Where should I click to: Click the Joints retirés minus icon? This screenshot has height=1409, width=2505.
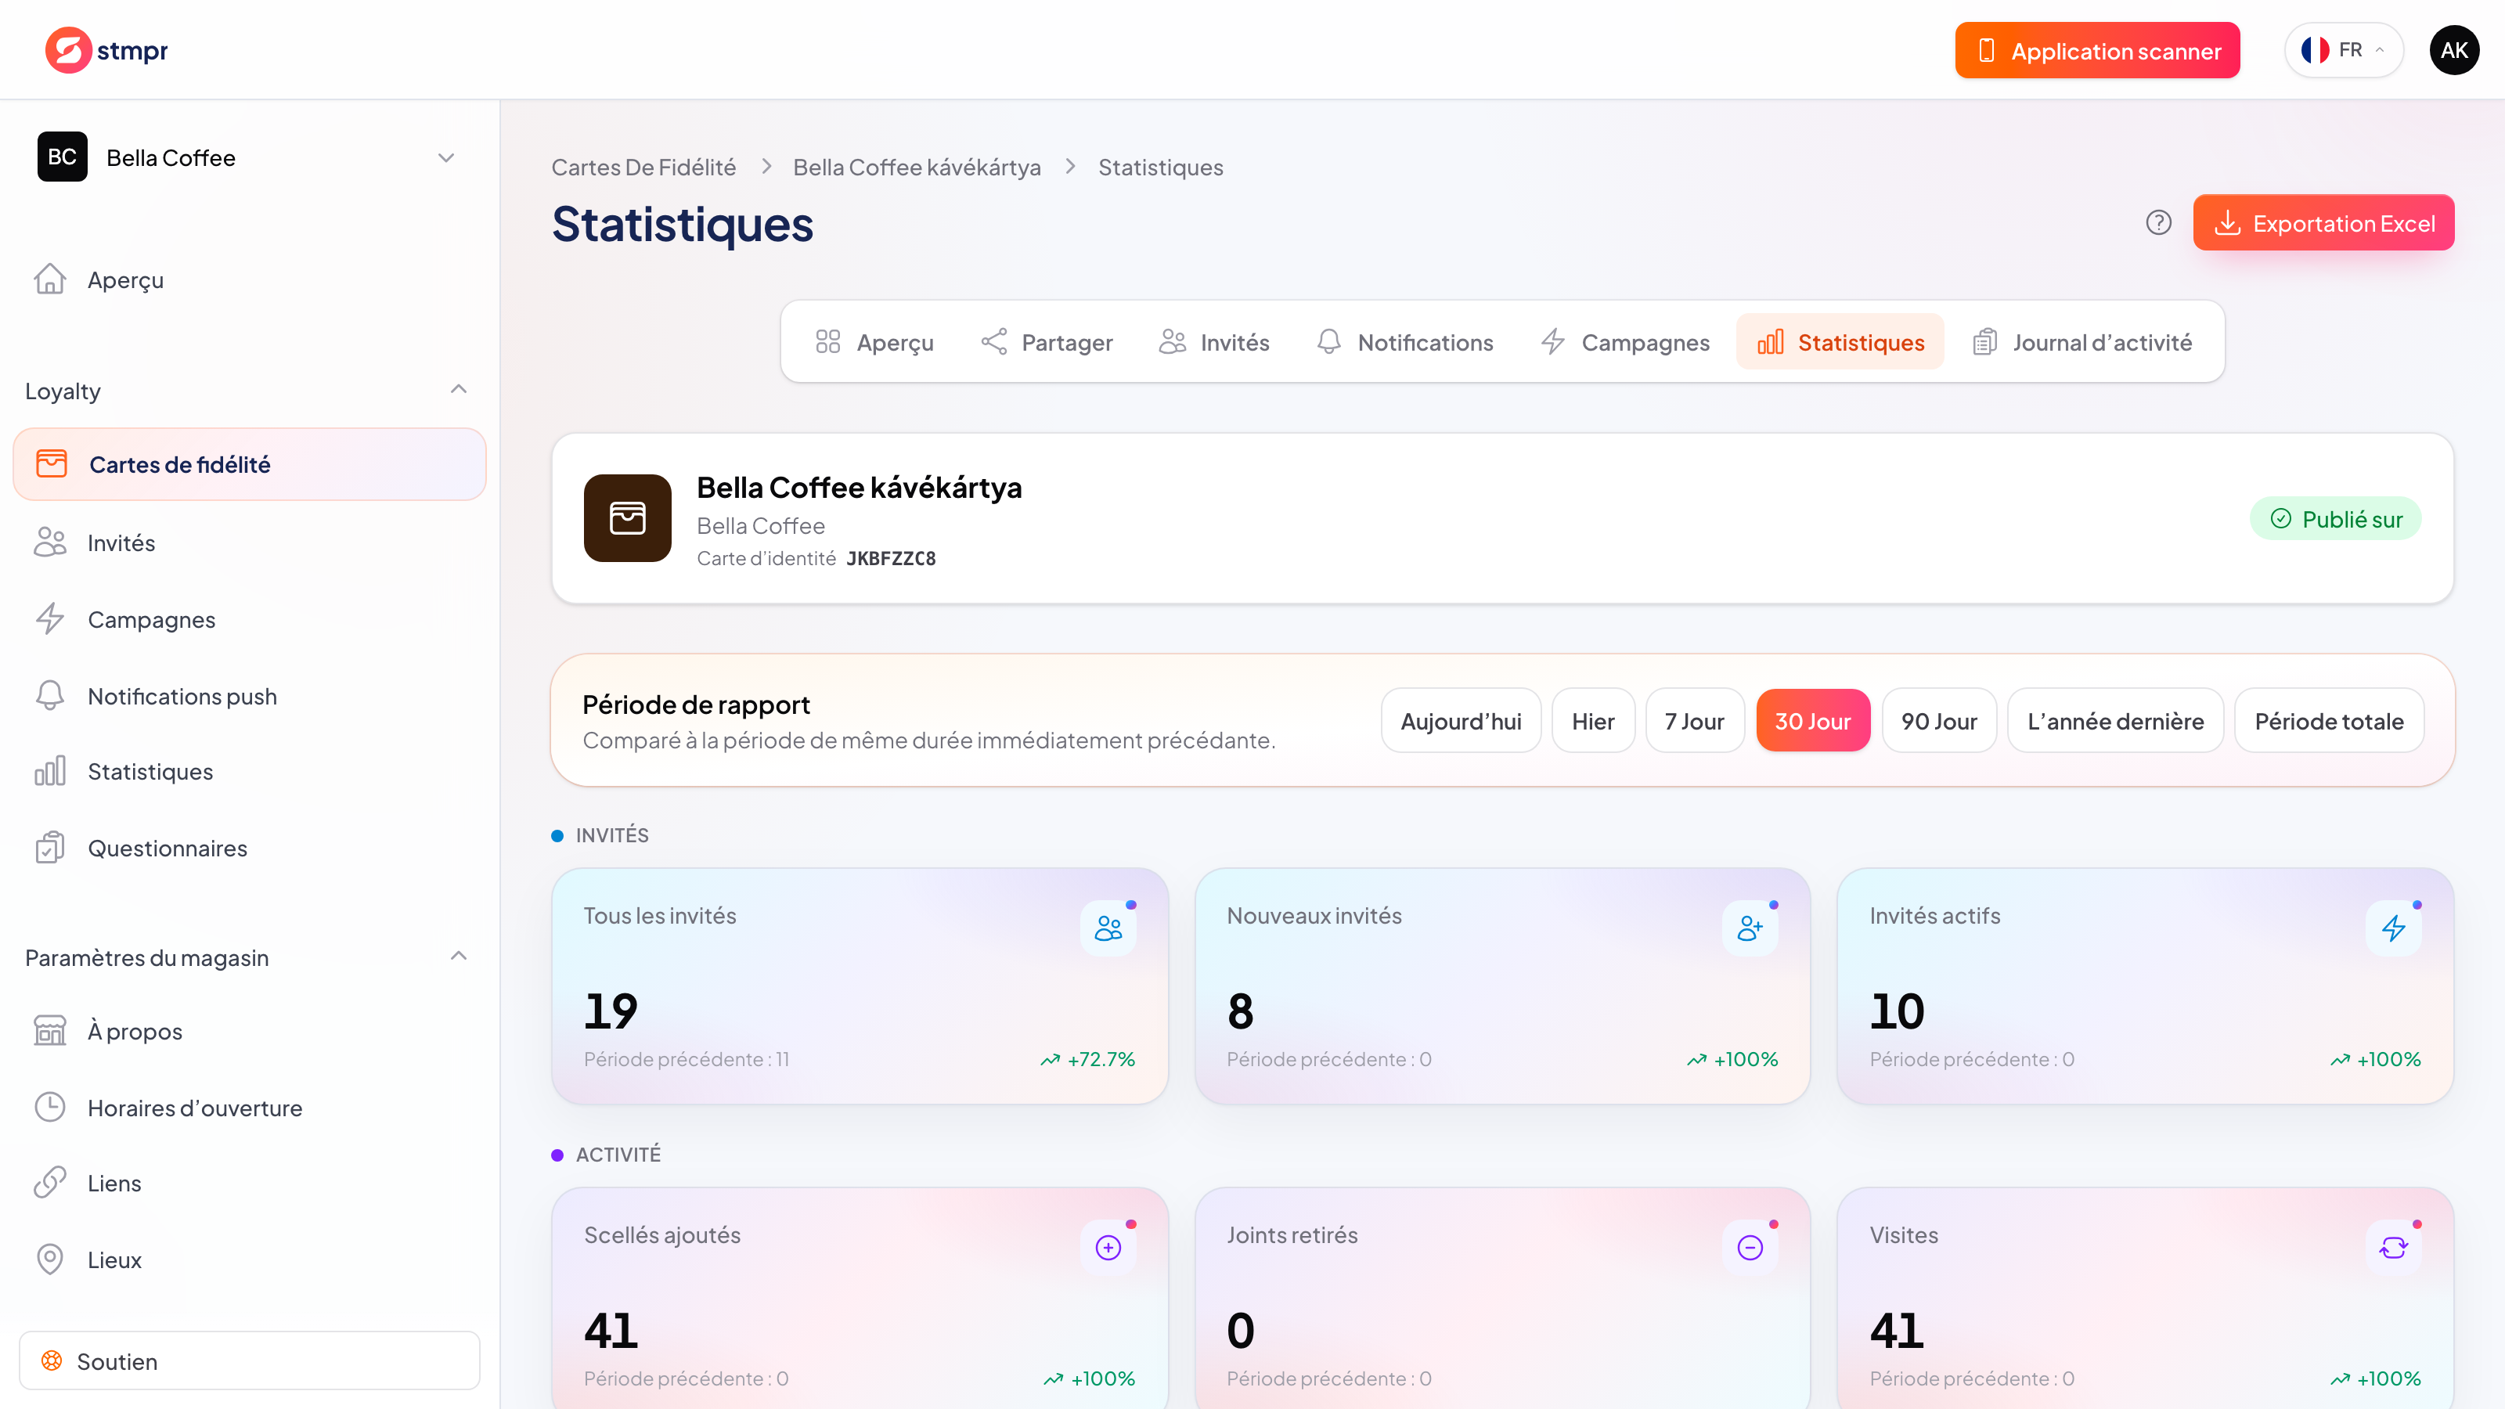coord(1750,1247)
